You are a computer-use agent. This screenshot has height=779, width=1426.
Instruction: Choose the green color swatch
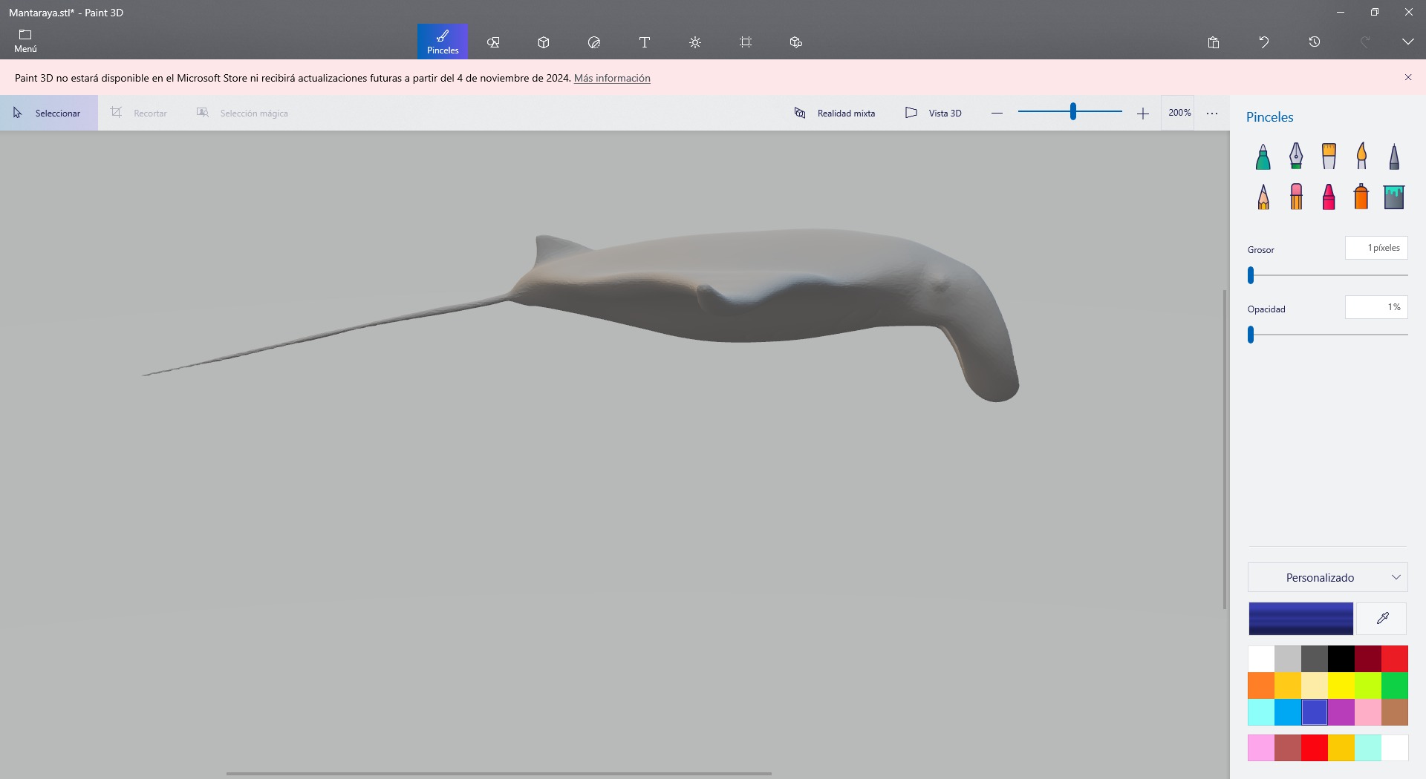[1395, 686]
